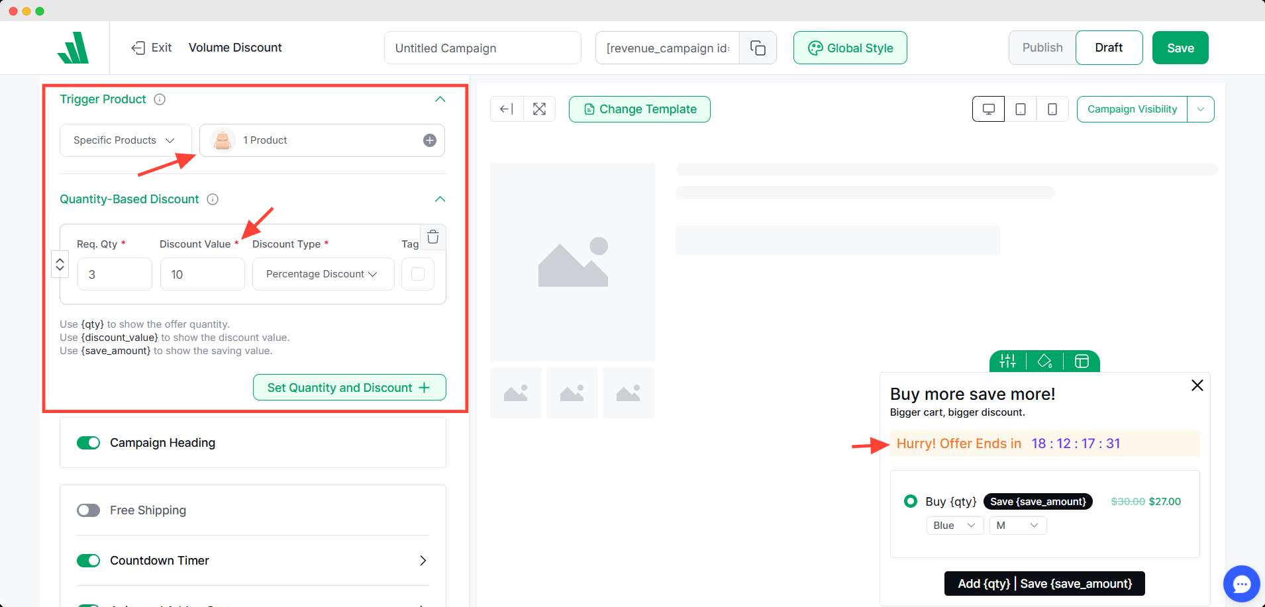Collapse the editor sidebar panel
1265x607 pixels.
tap(507, 109)
